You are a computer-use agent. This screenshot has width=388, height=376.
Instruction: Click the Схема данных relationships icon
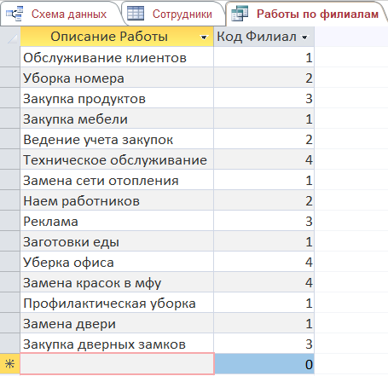14,14
